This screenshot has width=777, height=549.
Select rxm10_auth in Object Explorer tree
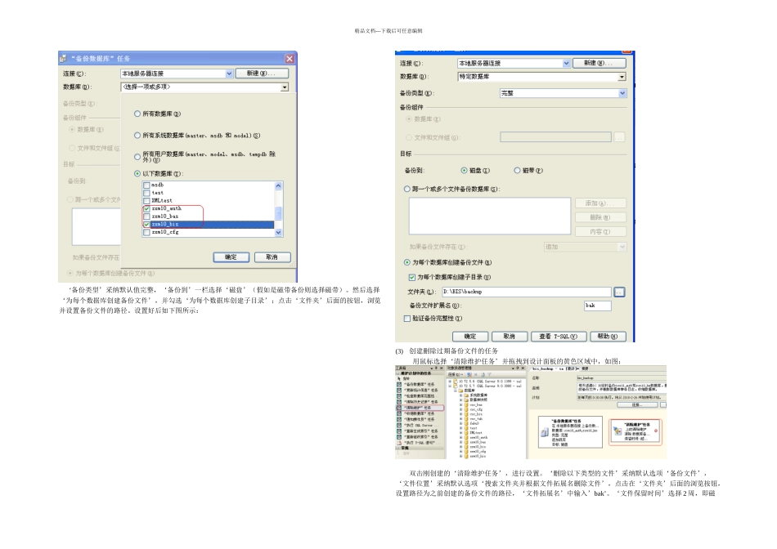tap(478, 438)
